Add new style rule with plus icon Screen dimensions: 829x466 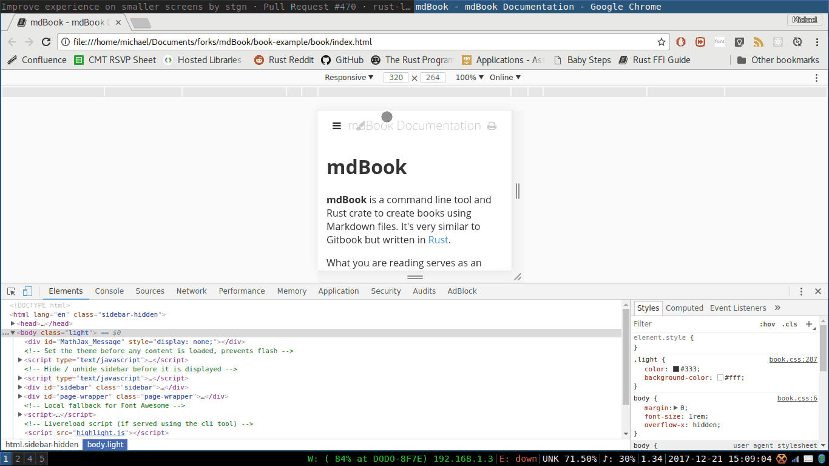[809, 324]
